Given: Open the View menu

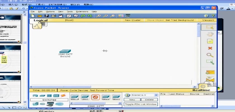Looking at the screenshot, I should pyautogui.click(x=61, y=11).
